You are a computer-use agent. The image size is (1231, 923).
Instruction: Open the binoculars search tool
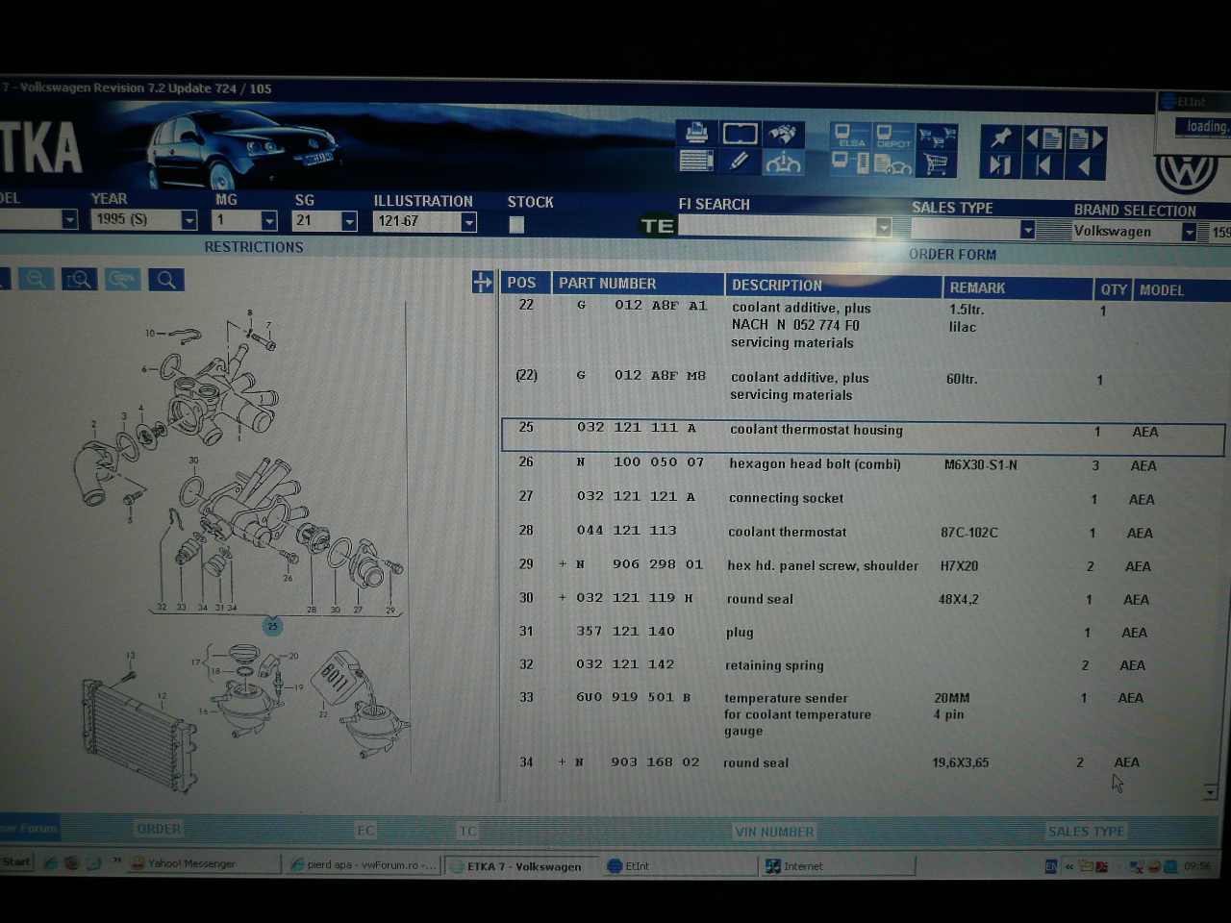(784, 134)
